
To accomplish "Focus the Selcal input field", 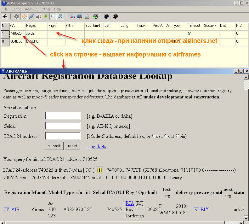I will (63, 126).
